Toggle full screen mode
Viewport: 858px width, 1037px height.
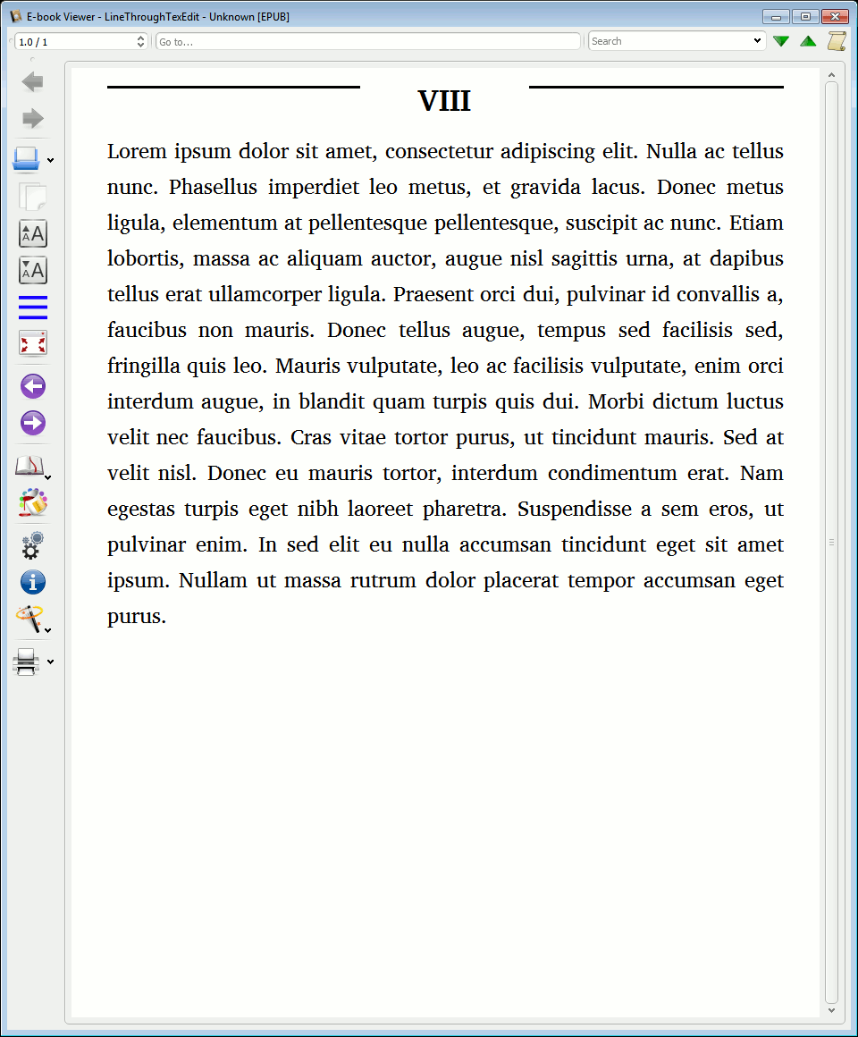(32, 344)
